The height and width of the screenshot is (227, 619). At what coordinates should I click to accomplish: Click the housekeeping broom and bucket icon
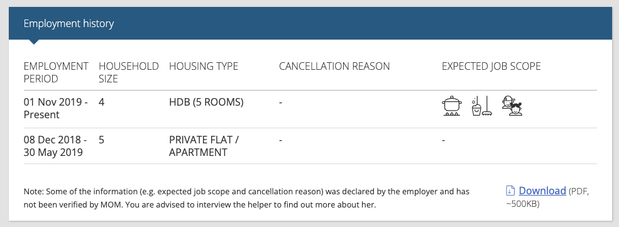coord(481,106)
